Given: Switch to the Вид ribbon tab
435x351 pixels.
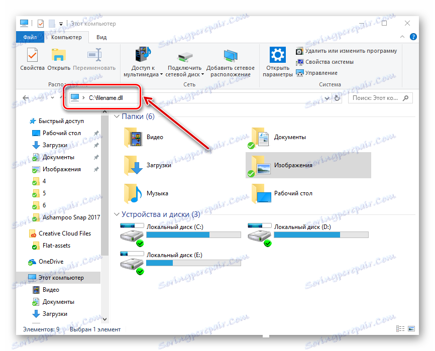Looking at the screenshot, I should [101, 37].
